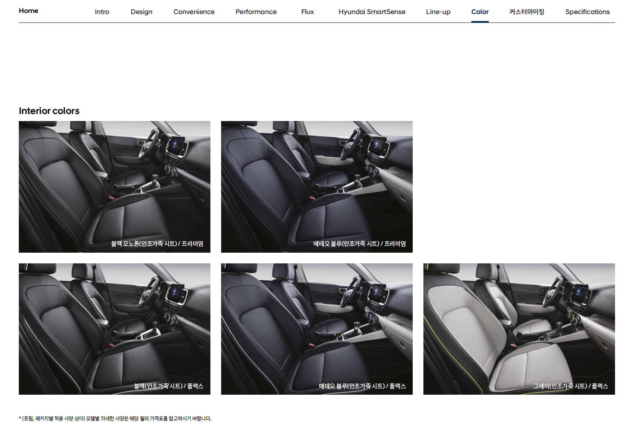Click the 블랙 모노톤(인조가죽 시트) / 프리미엄 caption
Image resolution: width=632 pixels, height=429 pixels.
coord(157,244)
